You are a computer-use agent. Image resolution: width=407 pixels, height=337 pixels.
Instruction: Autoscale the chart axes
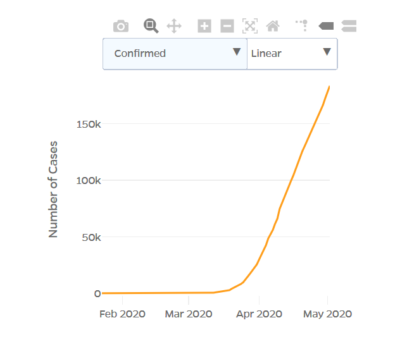[250, 26]
